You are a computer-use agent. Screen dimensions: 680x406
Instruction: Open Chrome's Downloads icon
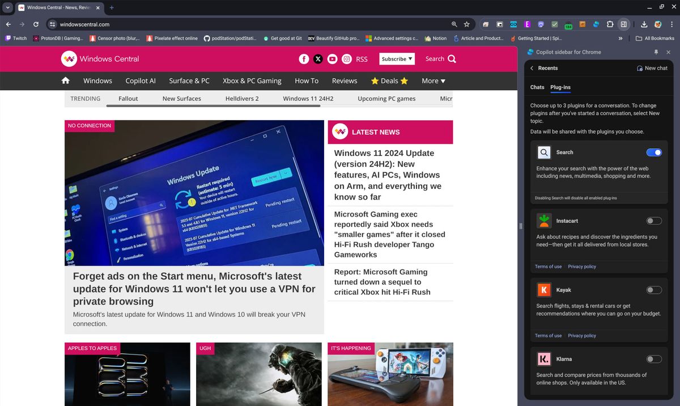(644, 24)
